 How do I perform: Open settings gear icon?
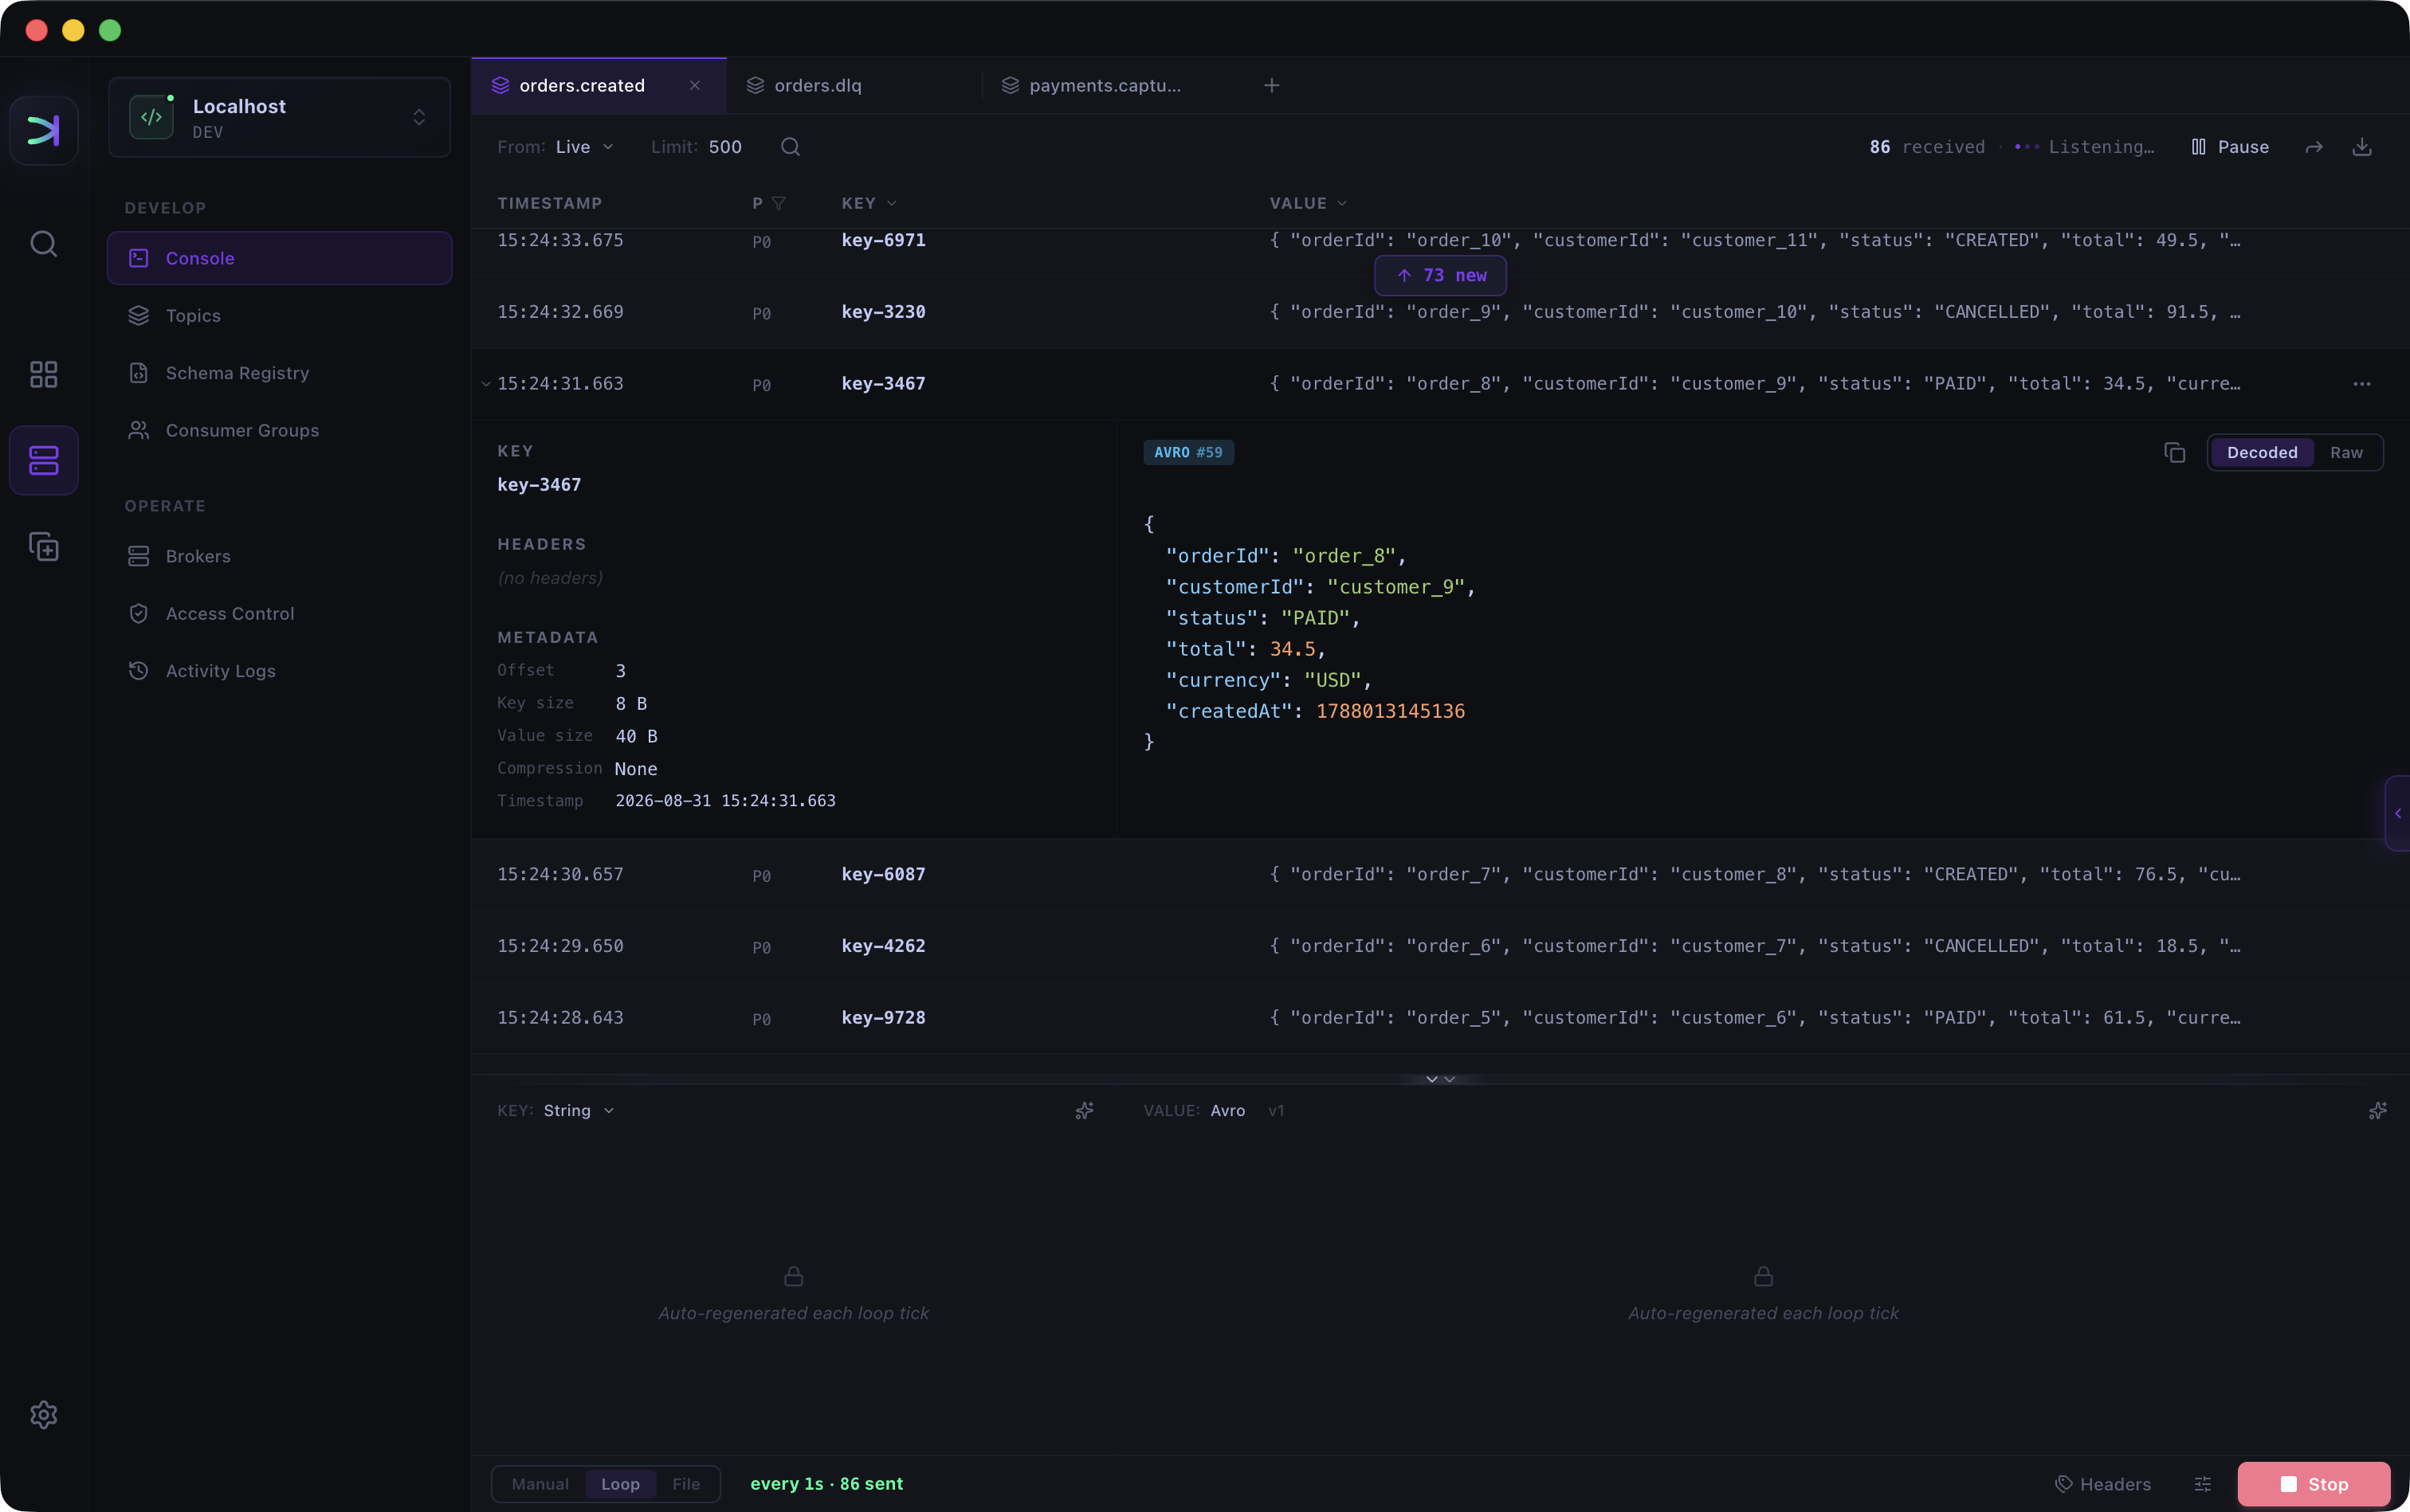pyautogui.click(x=44, y=1415)
